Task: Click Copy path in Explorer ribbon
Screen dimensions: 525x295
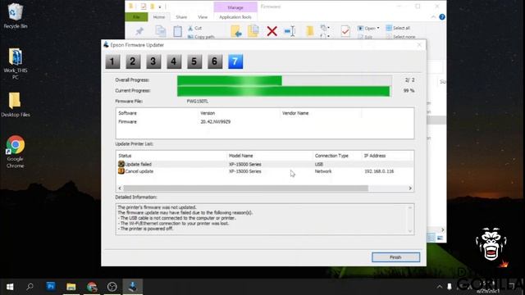Action: (x=201, y=37)
